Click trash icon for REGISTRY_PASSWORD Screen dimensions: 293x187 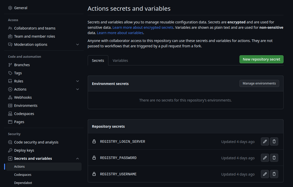pyautogui.click(x=274, y=158)
